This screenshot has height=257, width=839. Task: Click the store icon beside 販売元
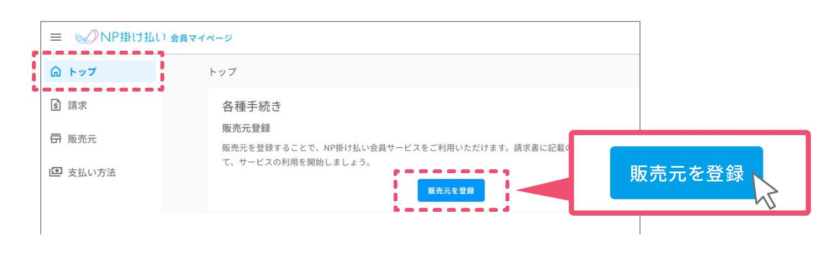[x=56, y=139]
